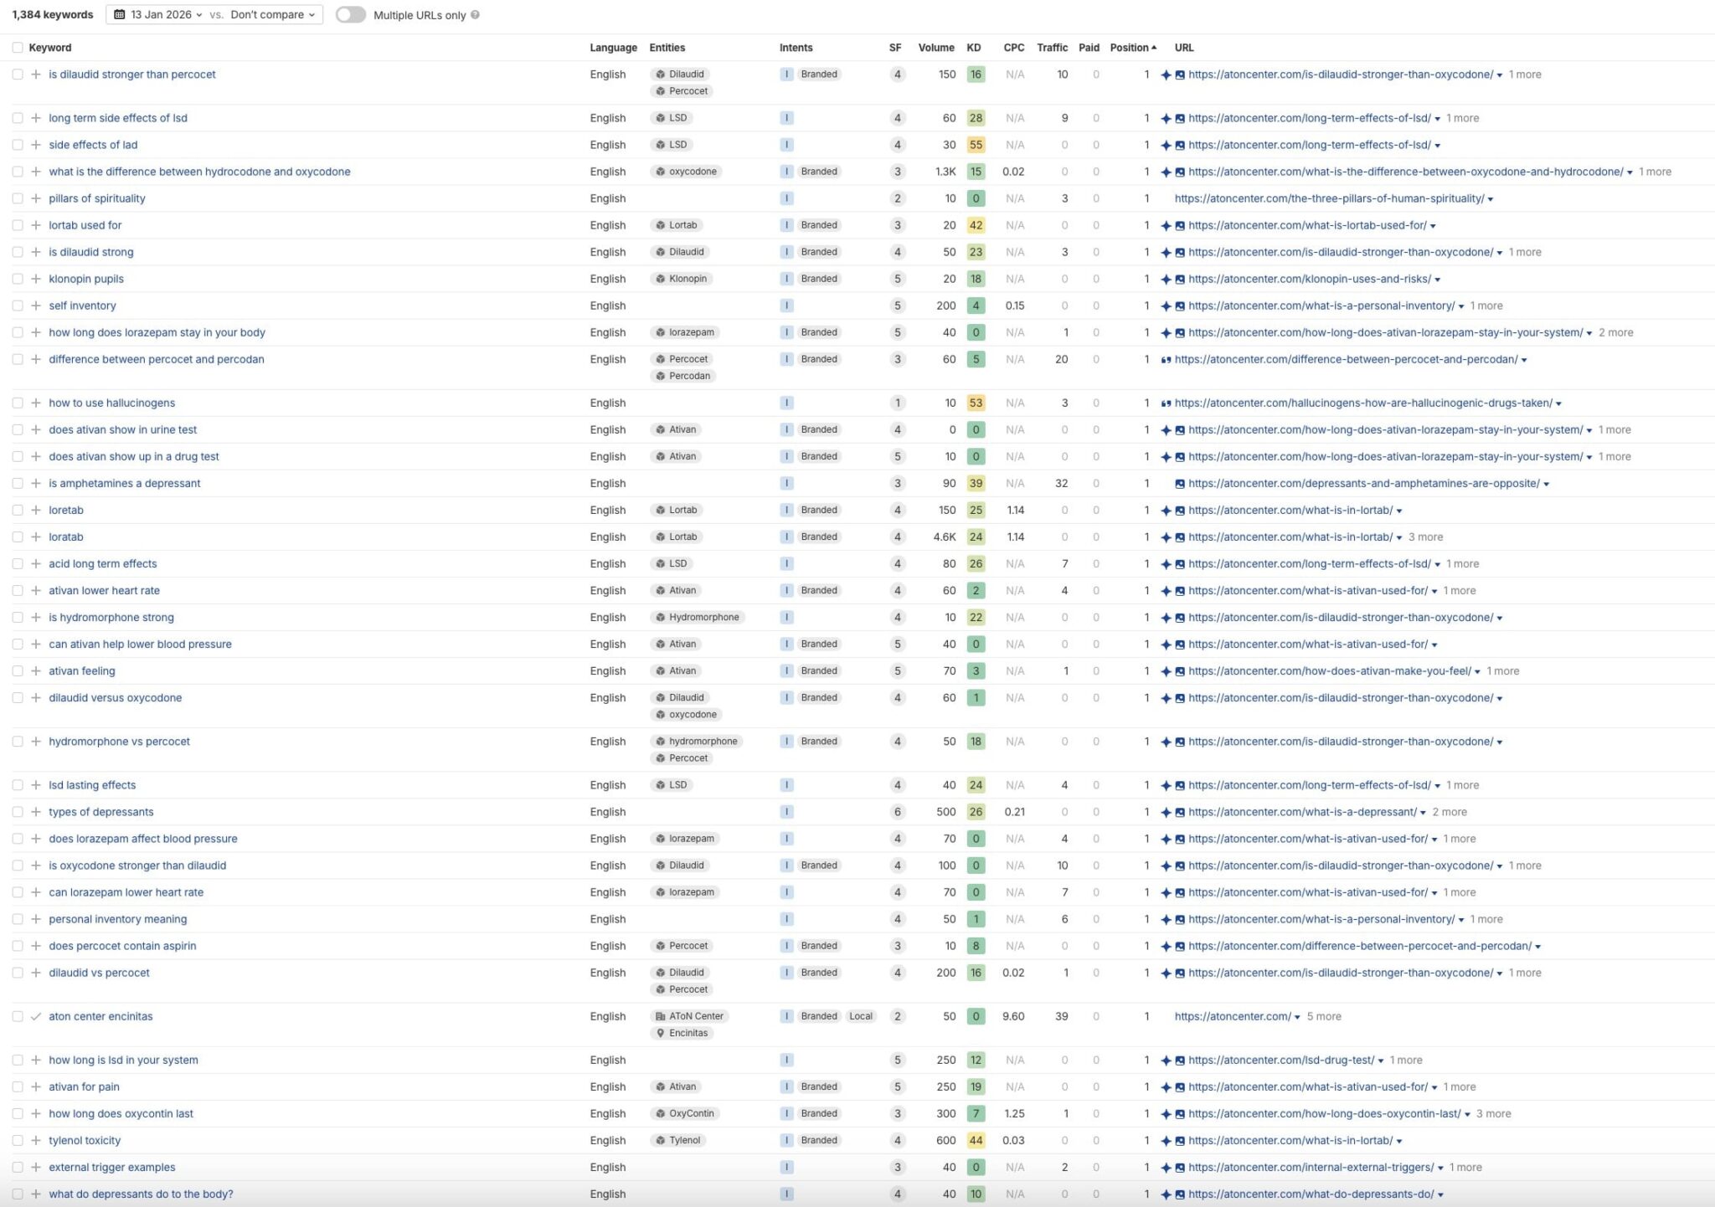Image resolution: width=1715 pixels, height=1207 pixels.
Task: Open the three-pillars-of-human-spirituality URL link
Action: [x=1329, y=198]
